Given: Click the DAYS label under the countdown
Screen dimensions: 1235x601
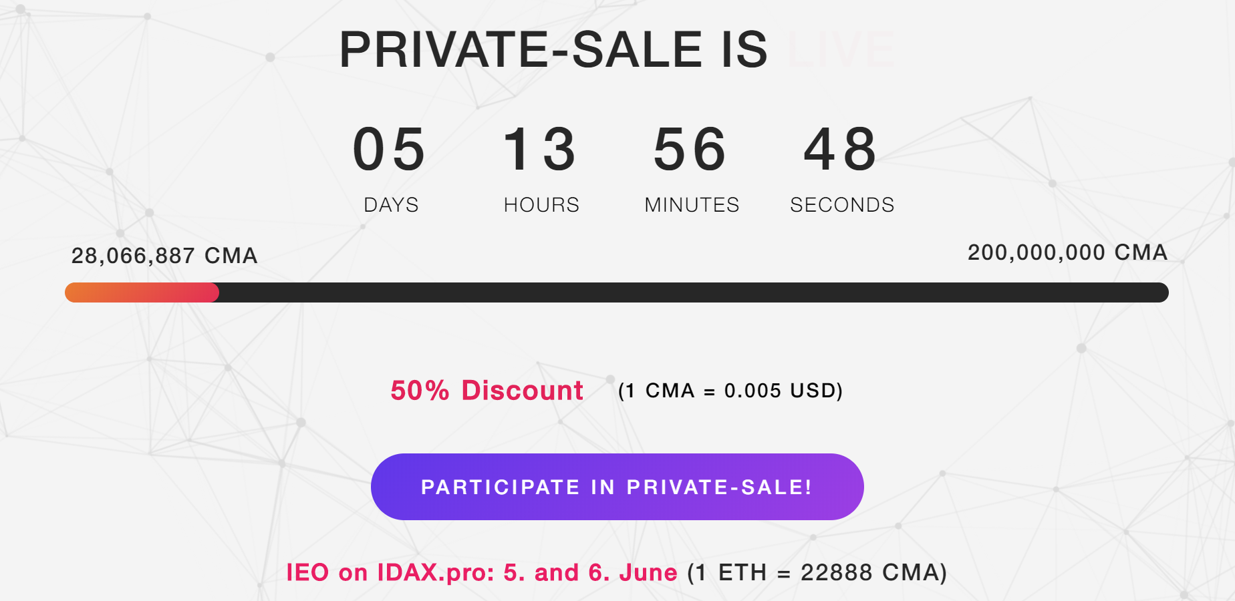Looking at the screenshot, I should pos(391,205).
